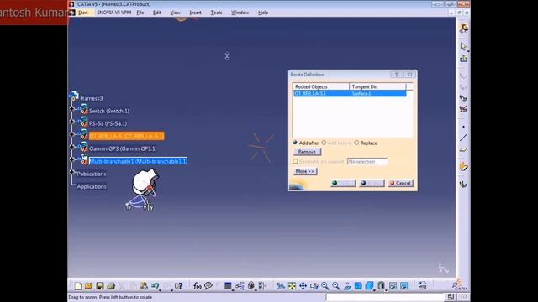Screen dimensions: 538x302
Task: Click the Tangent Dir. column header
Action: [x=377, y=86]
